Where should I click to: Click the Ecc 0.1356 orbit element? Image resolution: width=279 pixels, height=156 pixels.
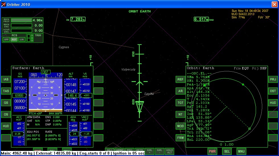point(198,95)
